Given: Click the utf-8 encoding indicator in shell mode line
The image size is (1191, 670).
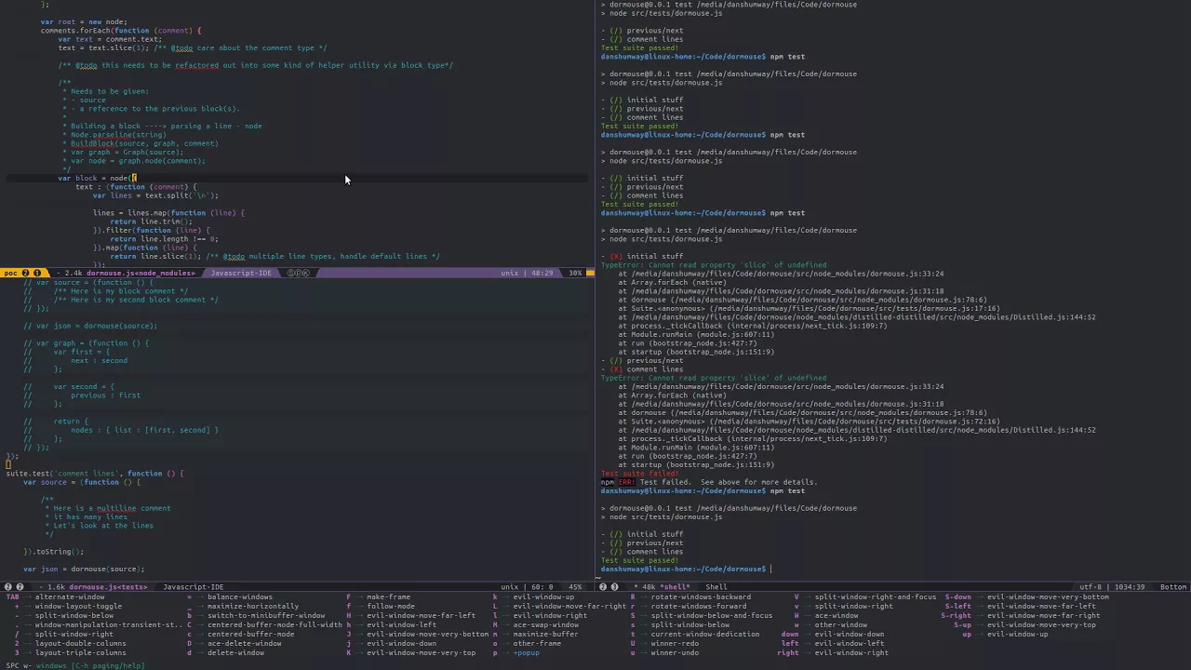Looking at the screenshot, I should click(1091, 587).
